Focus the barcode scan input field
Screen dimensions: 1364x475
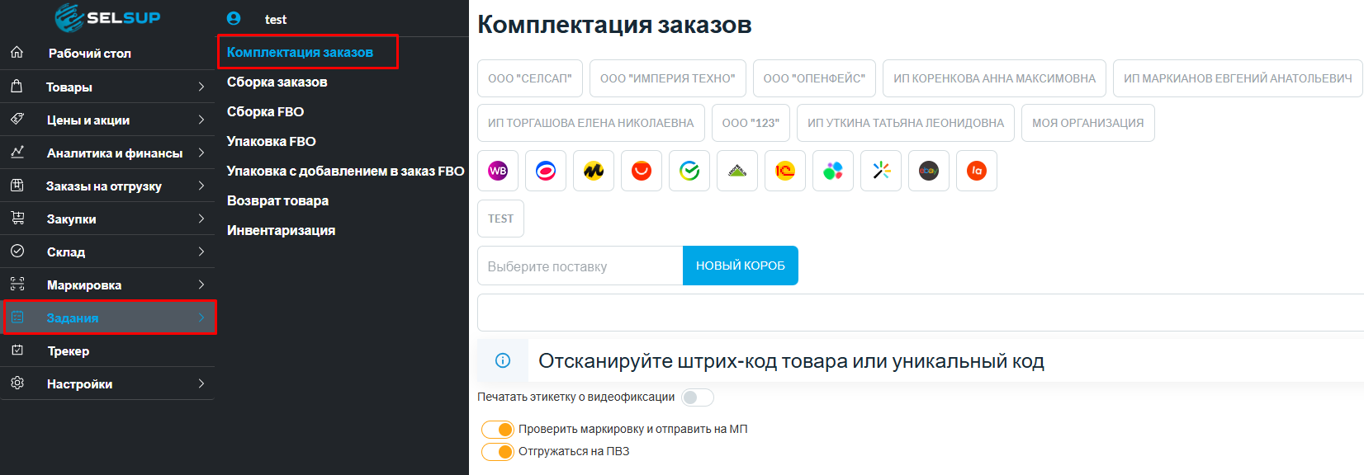click(921, 313)
